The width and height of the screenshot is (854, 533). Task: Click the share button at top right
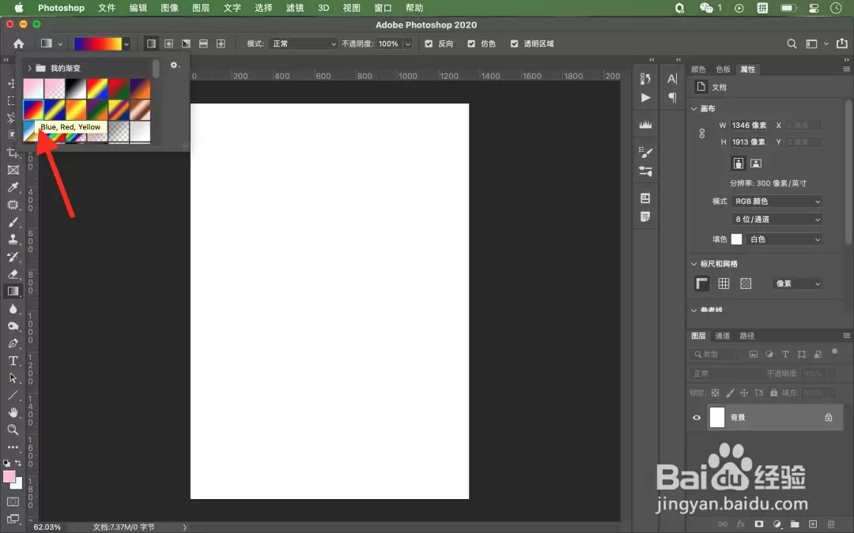tap(841, 43)
